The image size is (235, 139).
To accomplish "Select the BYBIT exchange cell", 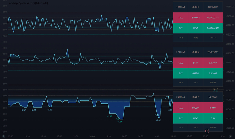I will tap(196, 63).
